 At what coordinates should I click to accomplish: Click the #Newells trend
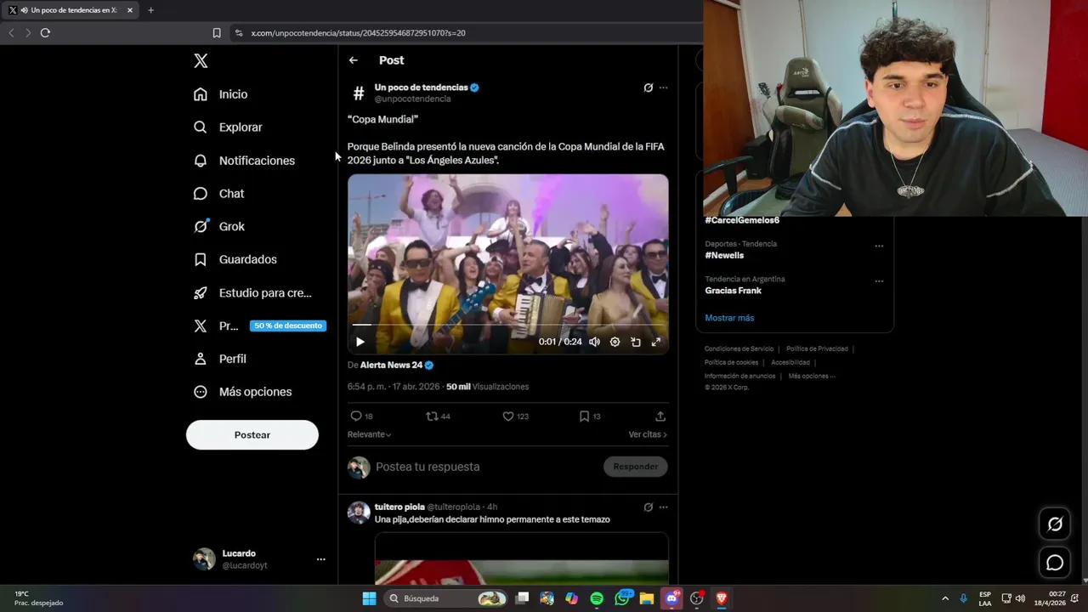coord(724,255)
